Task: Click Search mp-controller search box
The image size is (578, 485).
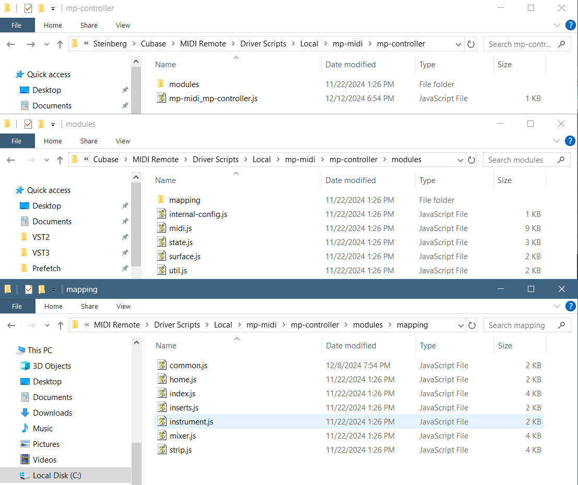Action: point(527,44)
